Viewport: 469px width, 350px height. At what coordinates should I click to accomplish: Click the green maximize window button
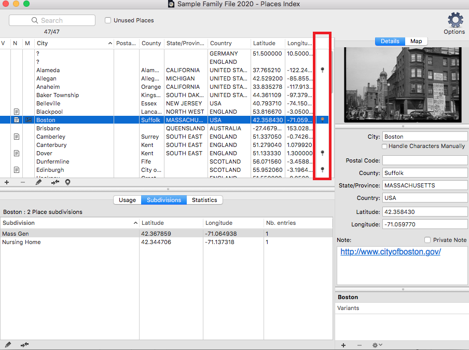(26, 4)
